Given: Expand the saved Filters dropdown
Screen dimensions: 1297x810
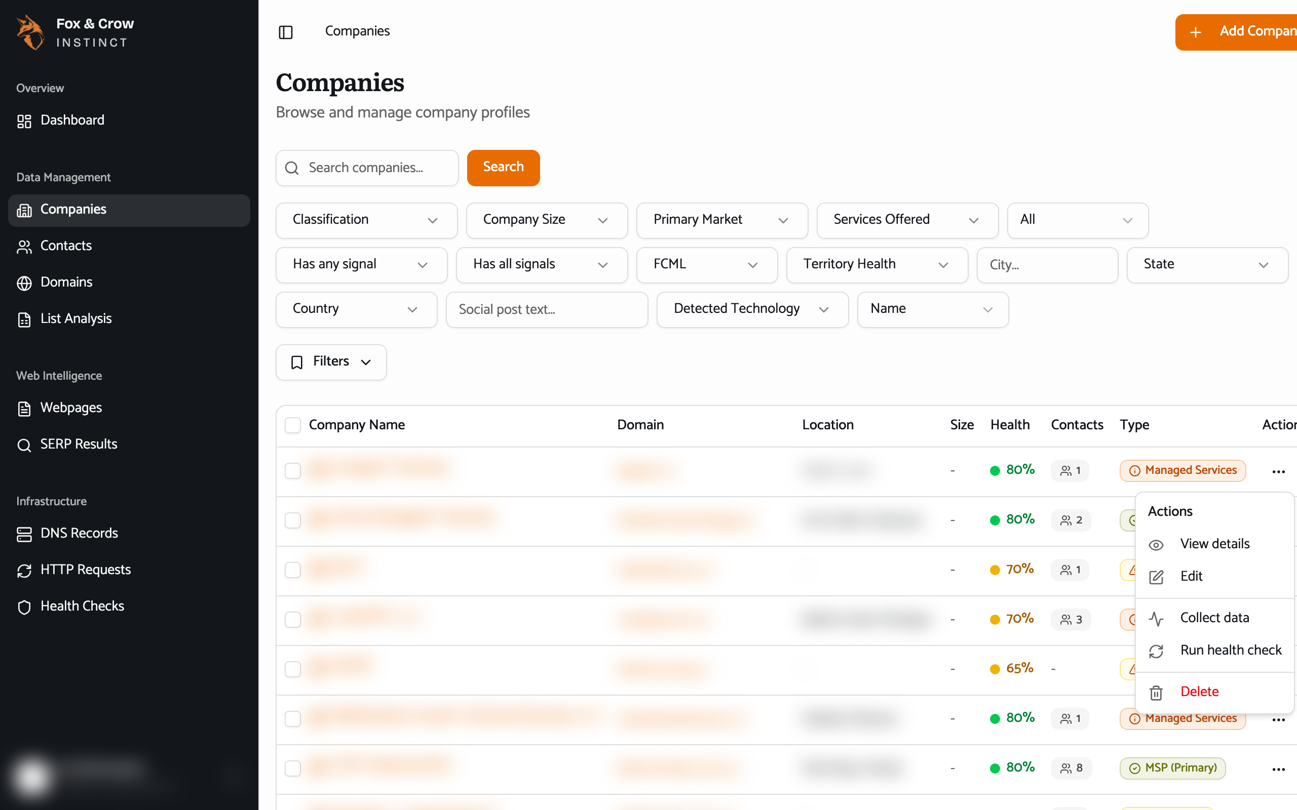Looking at the screenshot, I should pyautogui.click(x=331, y=362).
